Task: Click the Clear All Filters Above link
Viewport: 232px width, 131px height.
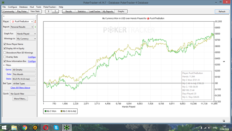Action: coord(20,88)
